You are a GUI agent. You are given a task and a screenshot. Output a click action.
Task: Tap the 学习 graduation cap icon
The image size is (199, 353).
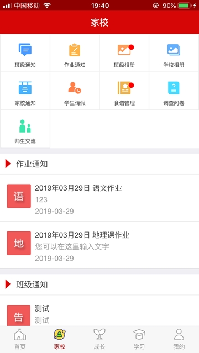139,335
